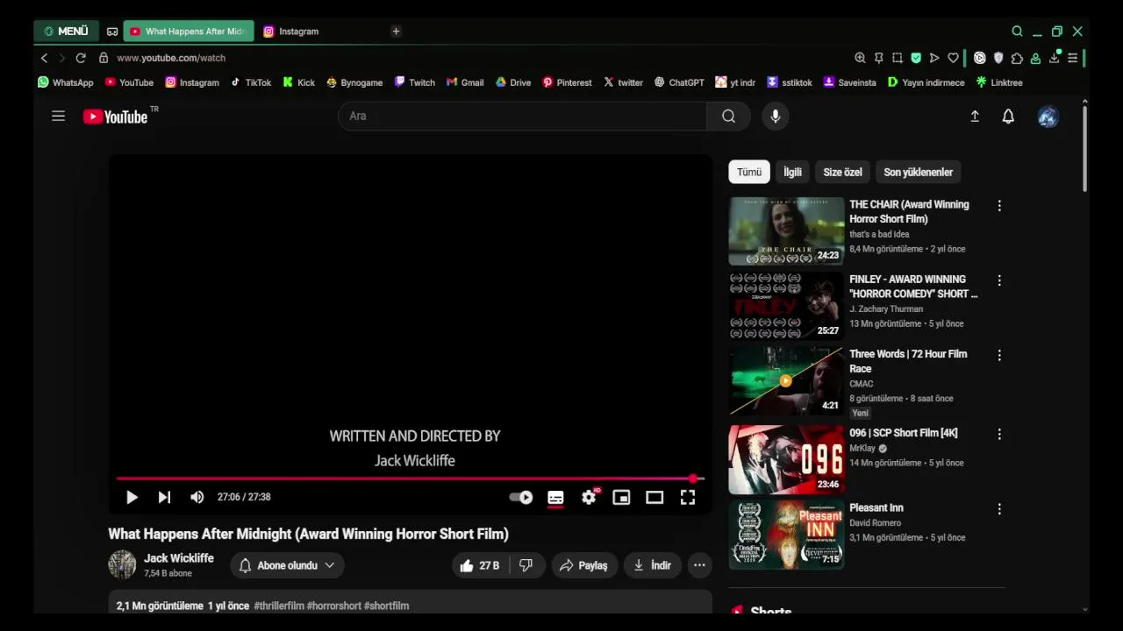Screen dimensions: 1123x631
Task: Open the Linktree bookmark
Action: pos(999,82)
